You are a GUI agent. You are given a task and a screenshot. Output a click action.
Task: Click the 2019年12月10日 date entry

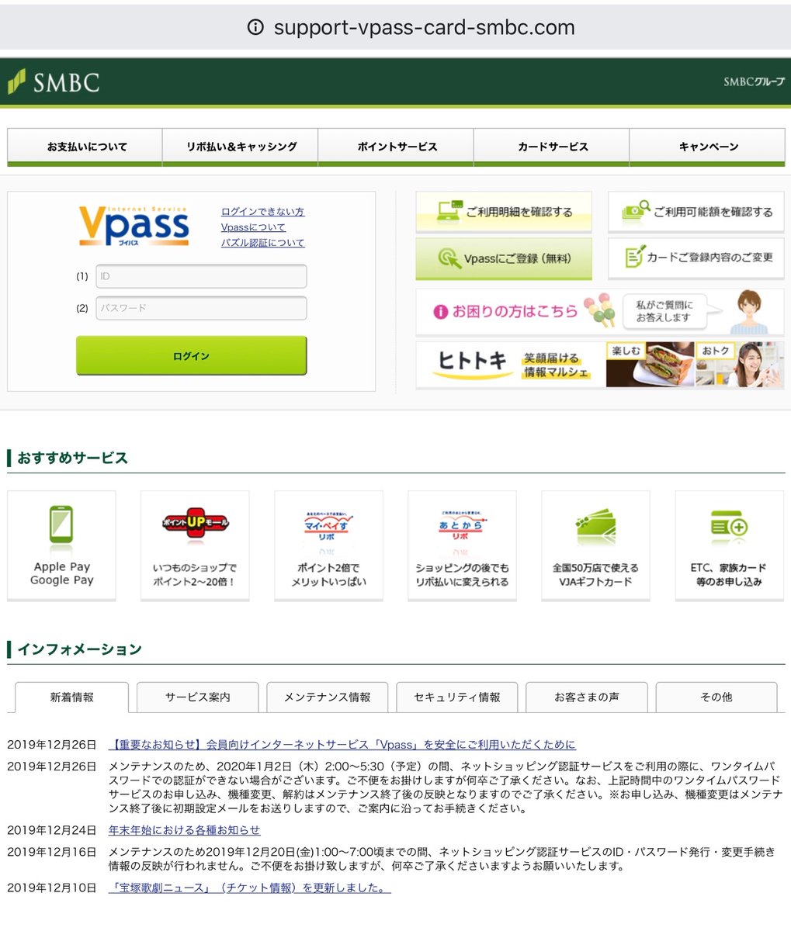point(52,888)
